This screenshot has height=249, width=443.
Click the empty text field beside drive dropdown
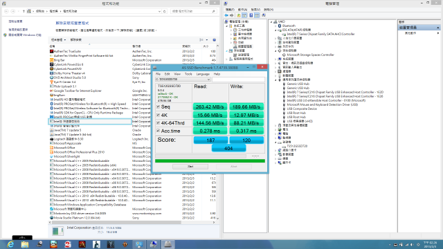click(x=238, y=80)
